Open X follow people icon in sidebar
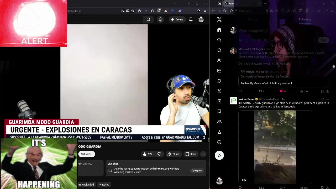The height and width of the screenshot is (189, 336). (219, 60)
